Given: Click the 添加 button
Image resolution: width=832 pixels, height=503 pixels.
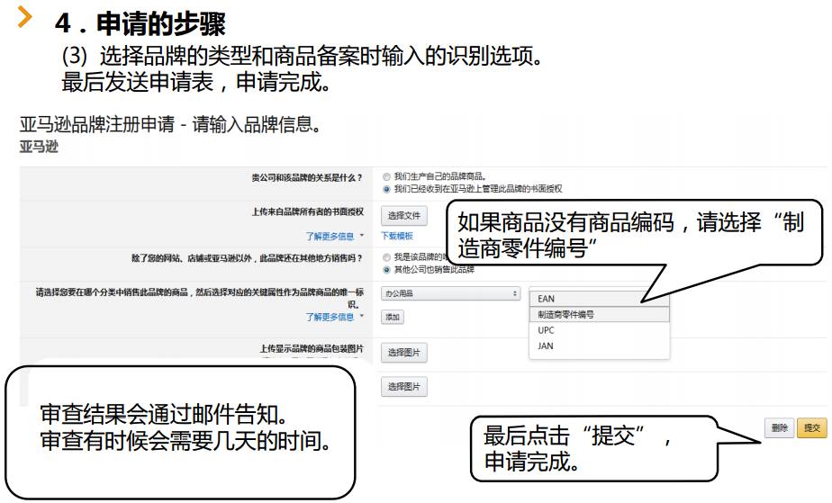Looking at the screenshot, I should pyautogui.click(x=393, y=317).
